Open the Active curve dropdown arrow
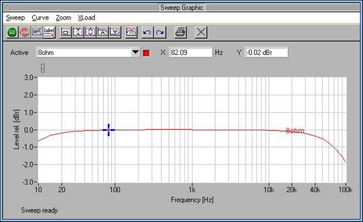 coord(135,52)
